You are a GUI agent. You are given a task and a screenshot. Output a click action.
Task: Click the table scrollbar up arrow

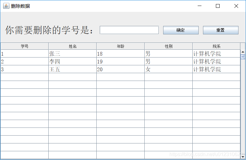tap(243, 52)
